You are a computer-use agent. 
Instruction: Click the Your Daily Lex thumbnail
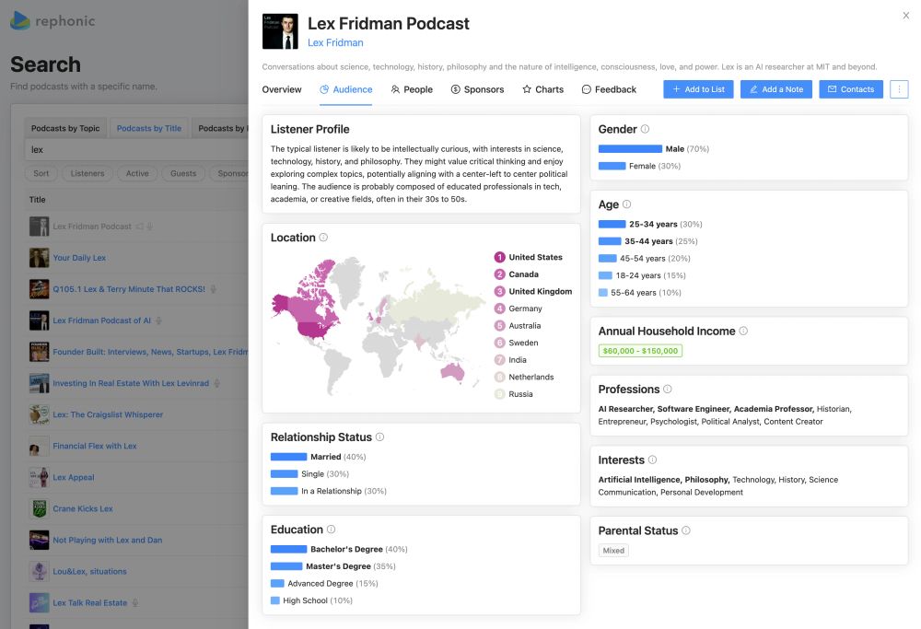(40, 258)
